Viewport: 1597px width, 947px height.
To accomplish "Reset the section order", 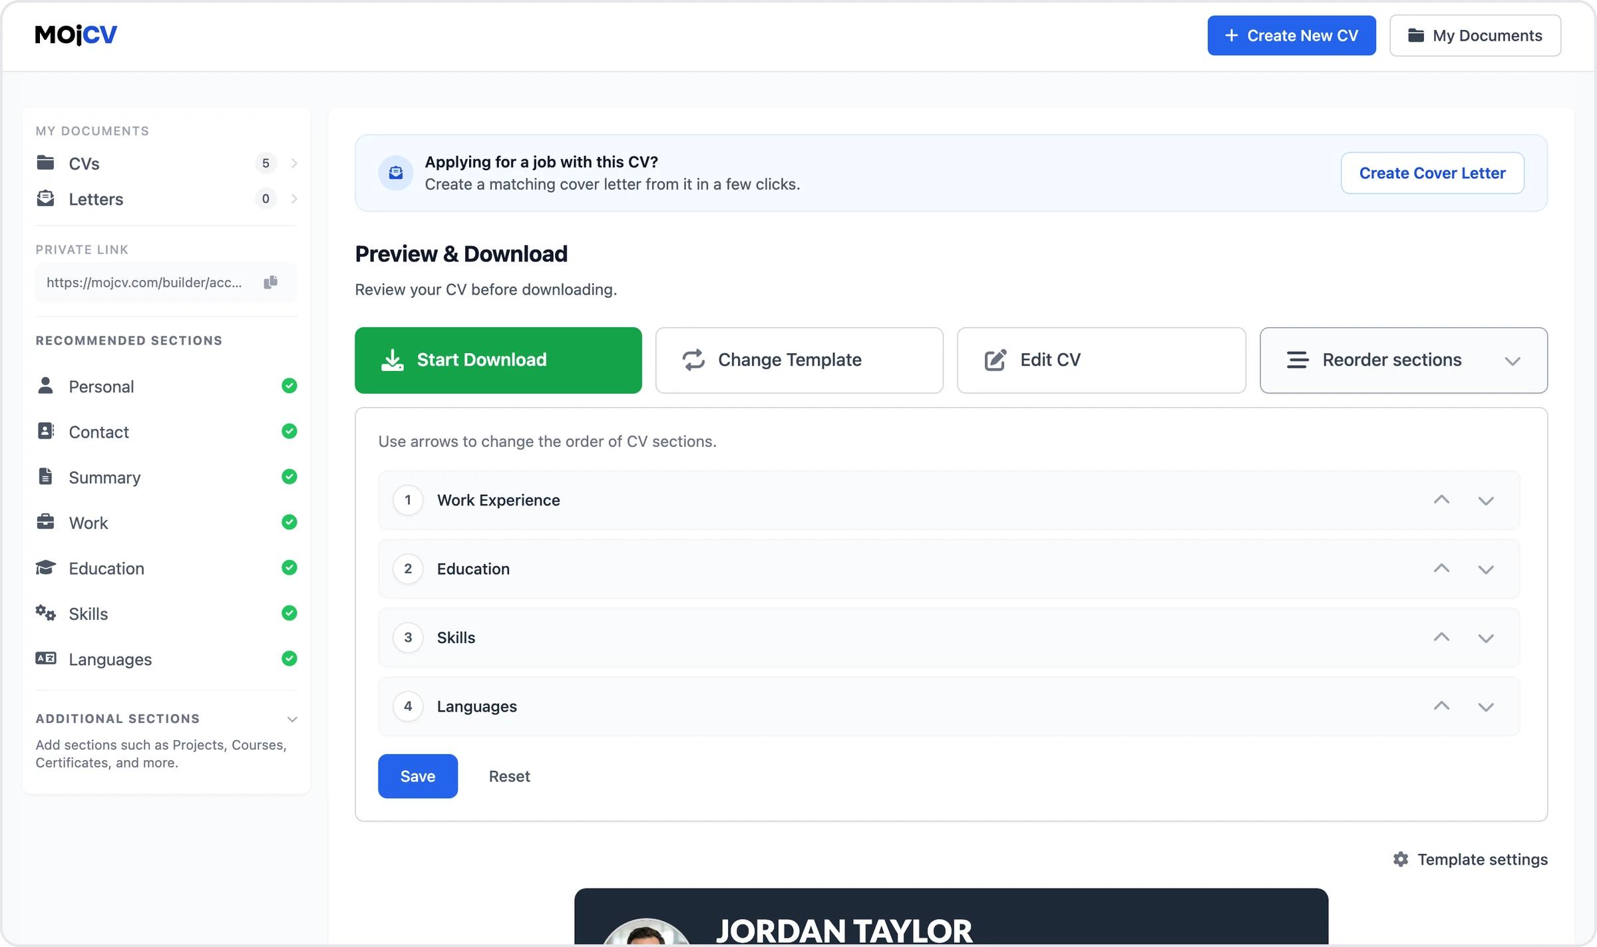I will click(509, 776).
